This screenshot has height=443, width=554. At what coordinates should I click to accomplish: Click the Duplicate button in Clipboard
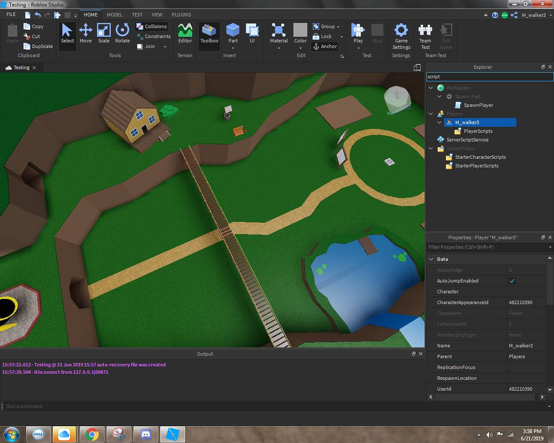pyautogui.click(x=38, y=46)
